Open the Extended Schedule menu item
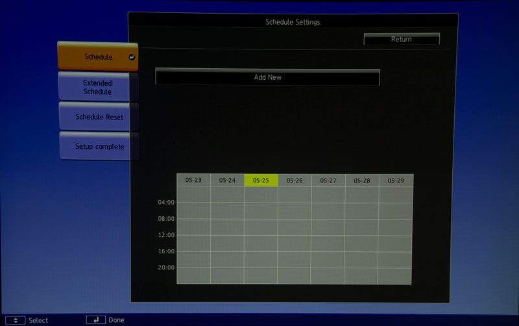 pos(98,87)
